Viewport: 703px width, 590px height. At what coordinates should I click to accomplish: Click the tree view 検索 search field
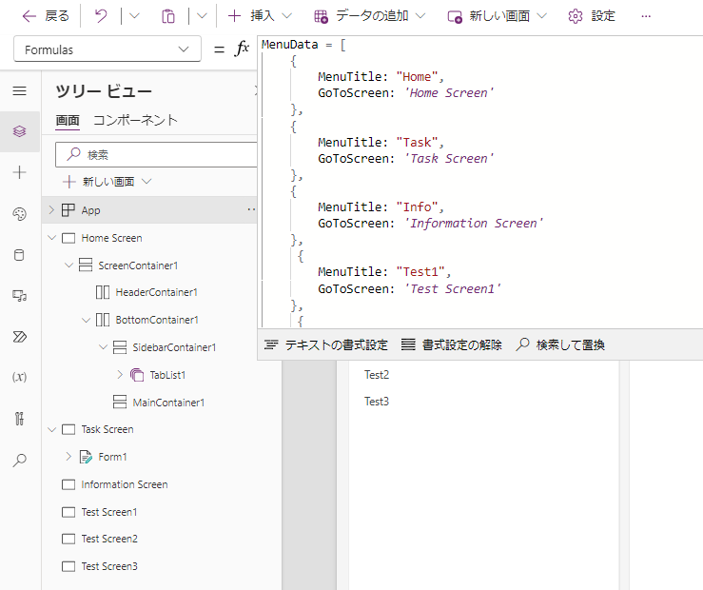pos(156,155)
